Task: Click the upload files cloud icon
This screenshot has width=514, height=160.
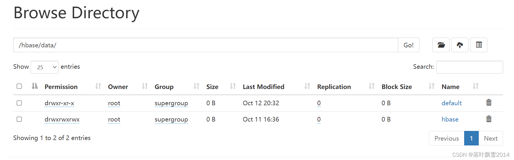Action: pos(460,45)
